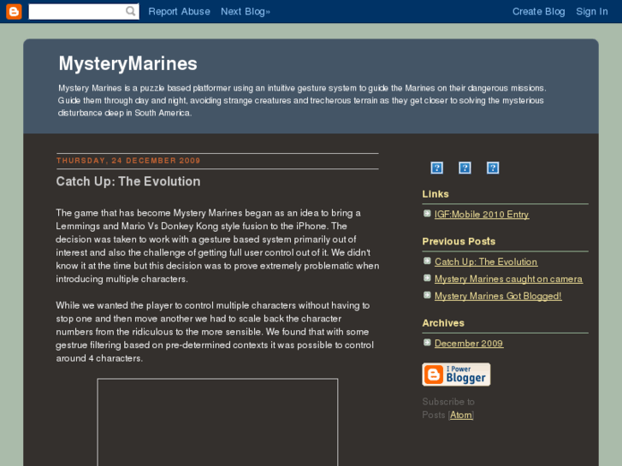The height and width of the screenshot is (466, 622).
Task: Click paragraph starting "While we wanted the player"
Action: coord(215,332)
